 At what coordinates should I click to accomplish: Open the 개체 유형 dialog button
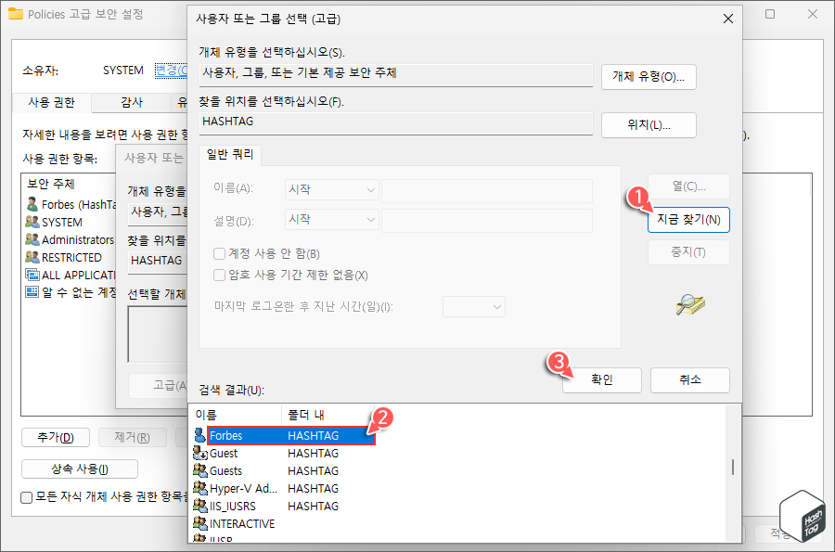pos(649,77)
